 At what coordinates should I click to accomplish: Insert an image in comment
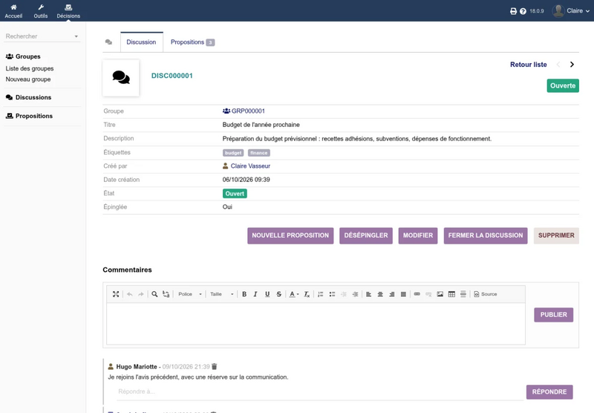(440, 294)
